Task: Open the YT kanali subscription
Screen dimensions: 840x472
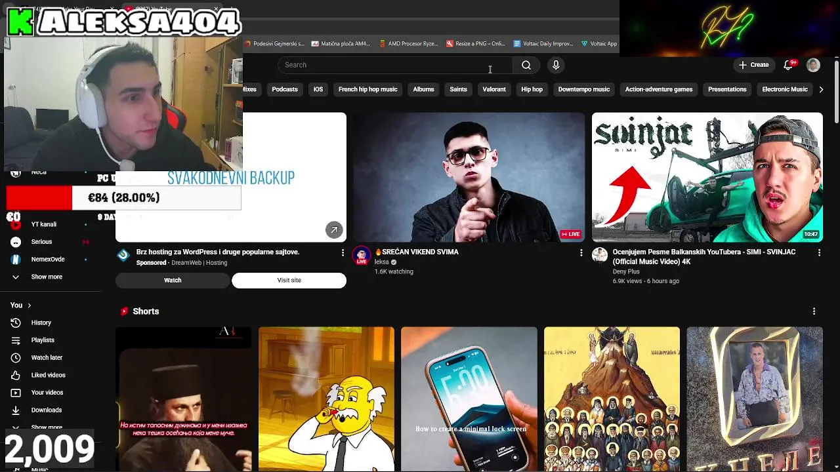Action: click(49, 224)
